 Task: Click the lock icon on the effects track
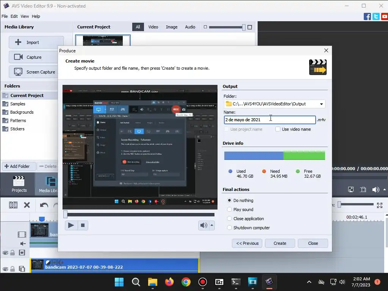click(13, 253)
